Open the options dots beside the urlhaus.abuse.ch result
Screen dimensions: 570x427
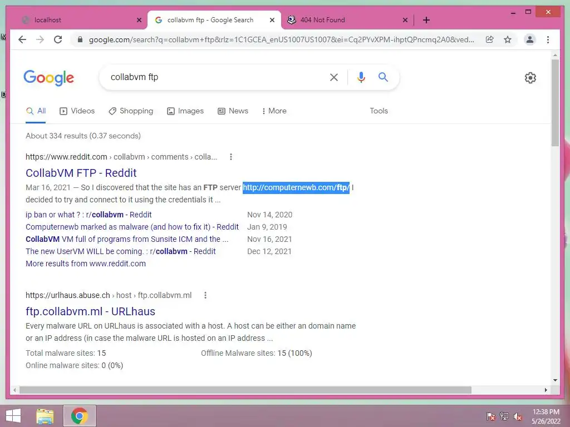point(205,295)
